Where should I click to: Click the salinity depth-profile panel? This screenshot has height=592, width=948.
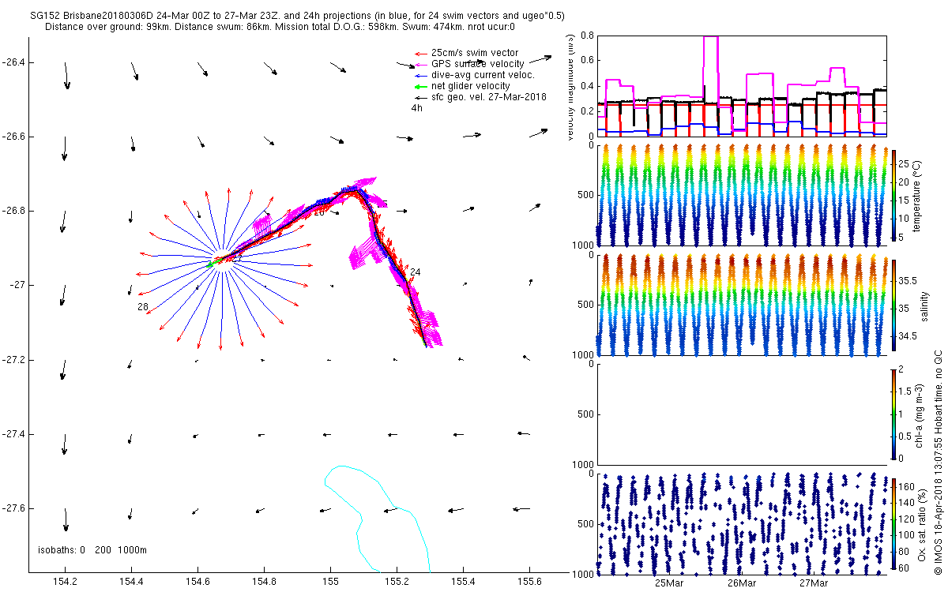pos(741,304)
